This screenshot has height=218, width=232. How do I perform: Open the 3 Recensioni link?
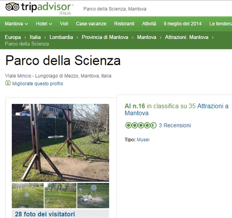(175, 126)
